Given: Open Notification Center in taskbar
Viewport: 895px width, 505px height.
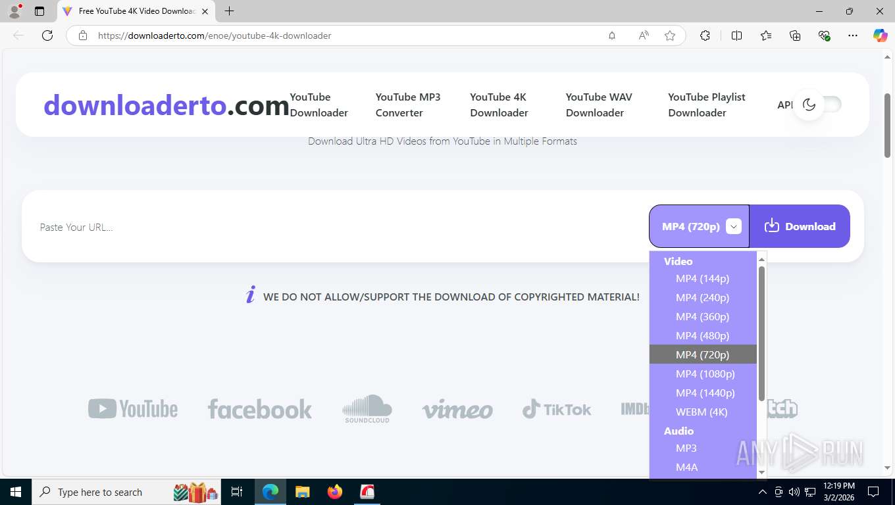Looking at the screenshot, I should [x=873, y=492].
